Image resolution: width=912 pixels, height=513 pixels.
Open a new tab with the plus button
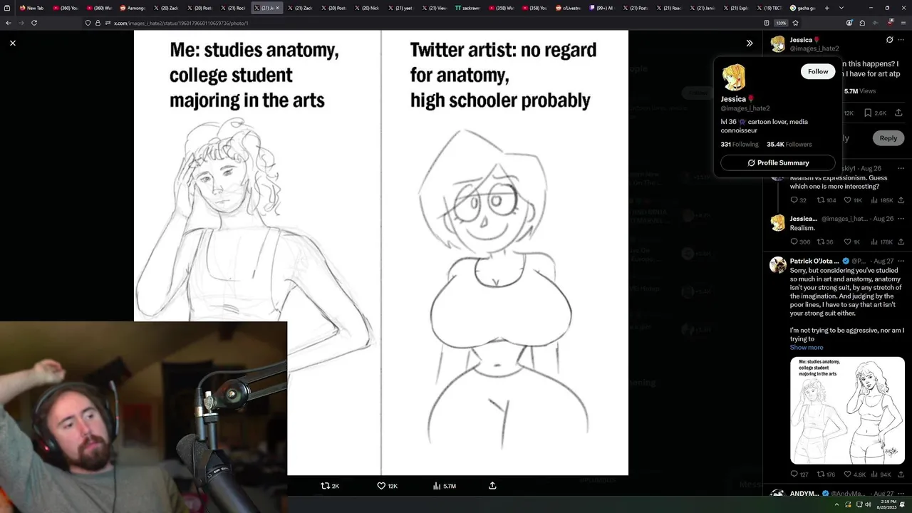pyautogui.click(x=826, y=8)
